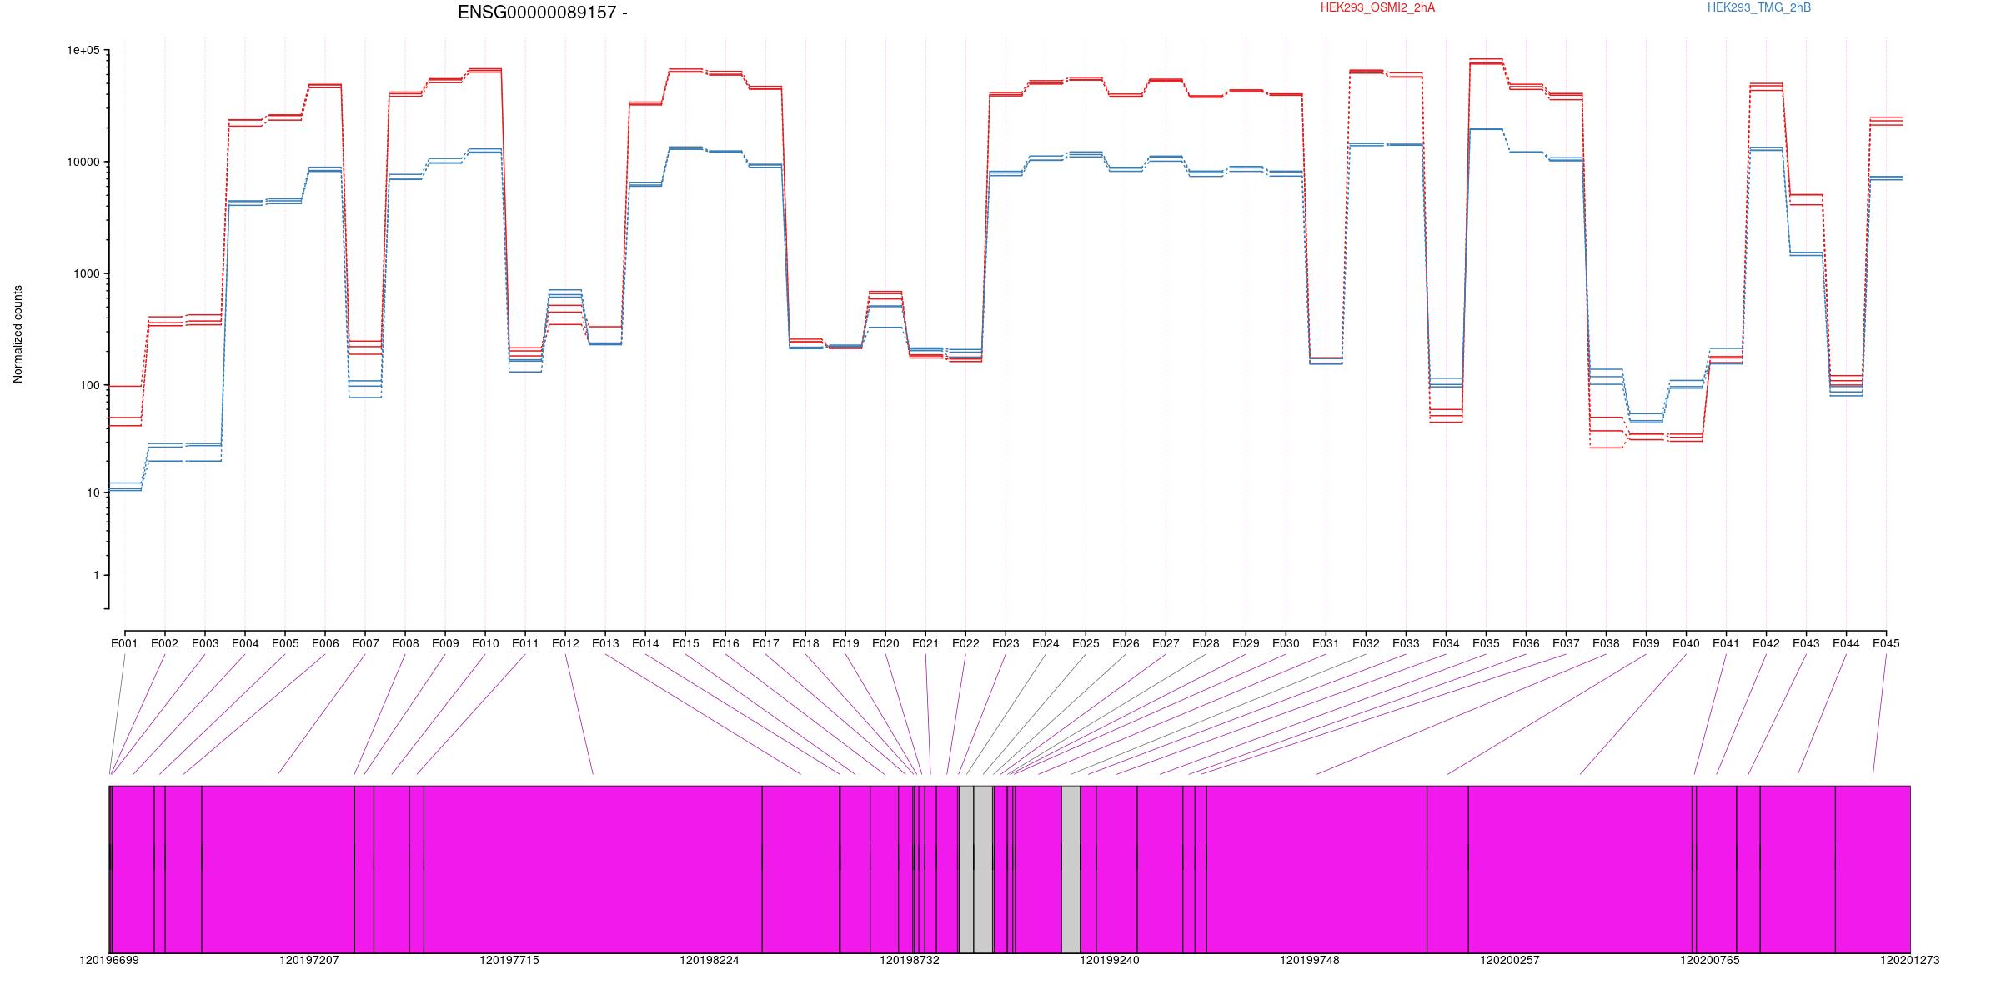Click exon label E004
2001x1000 pixels.
coord(245,643)
